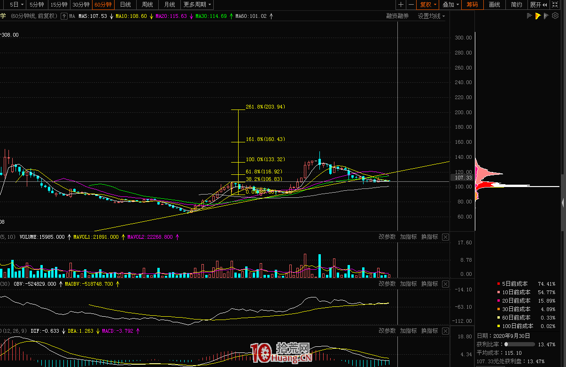Click the chip distribution bars icon

click(530, 16)
